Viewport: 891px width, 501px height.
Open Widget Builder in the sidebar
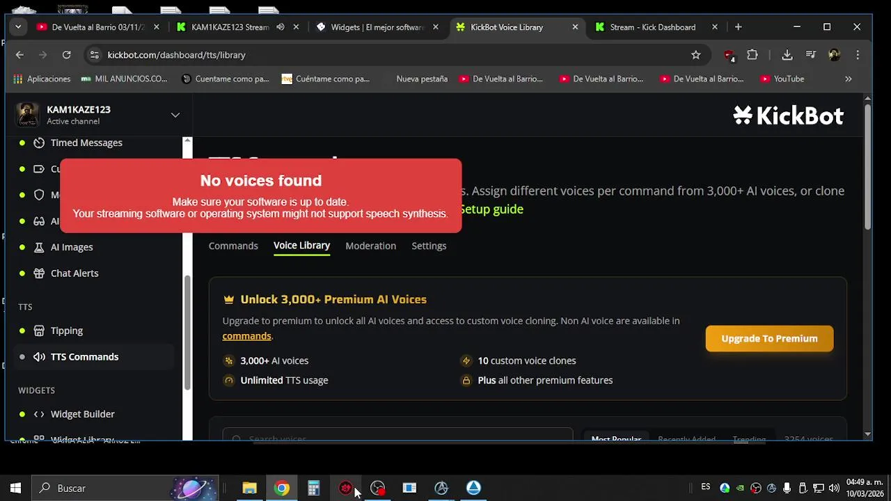pos(82,414)
